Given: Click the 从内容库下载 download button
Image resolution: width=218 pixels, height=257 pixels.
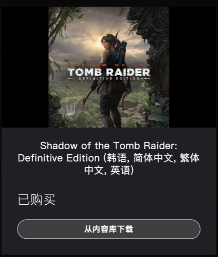Looking at the screenshot, I should coord(109,229).
